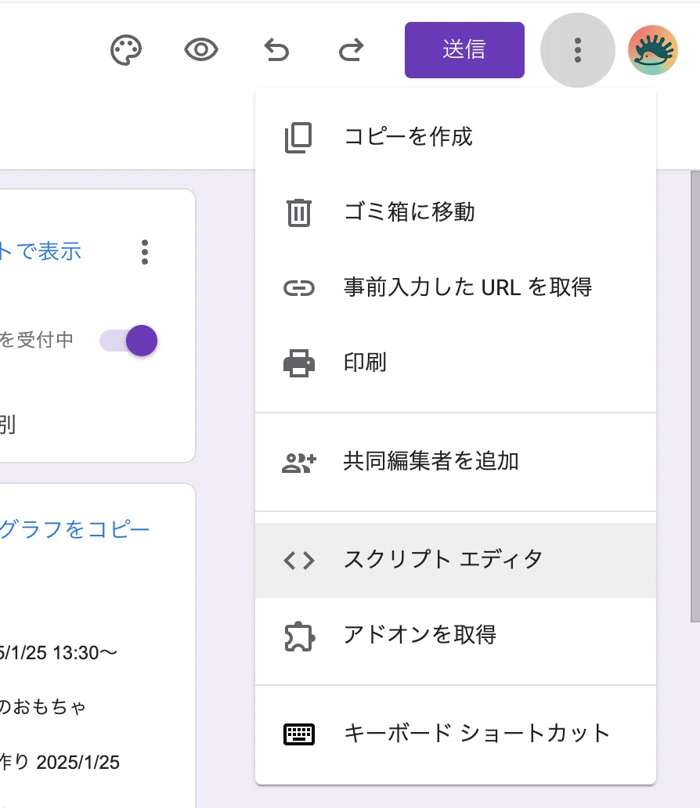Click the page vertical scrollbar

coord(695,397)
